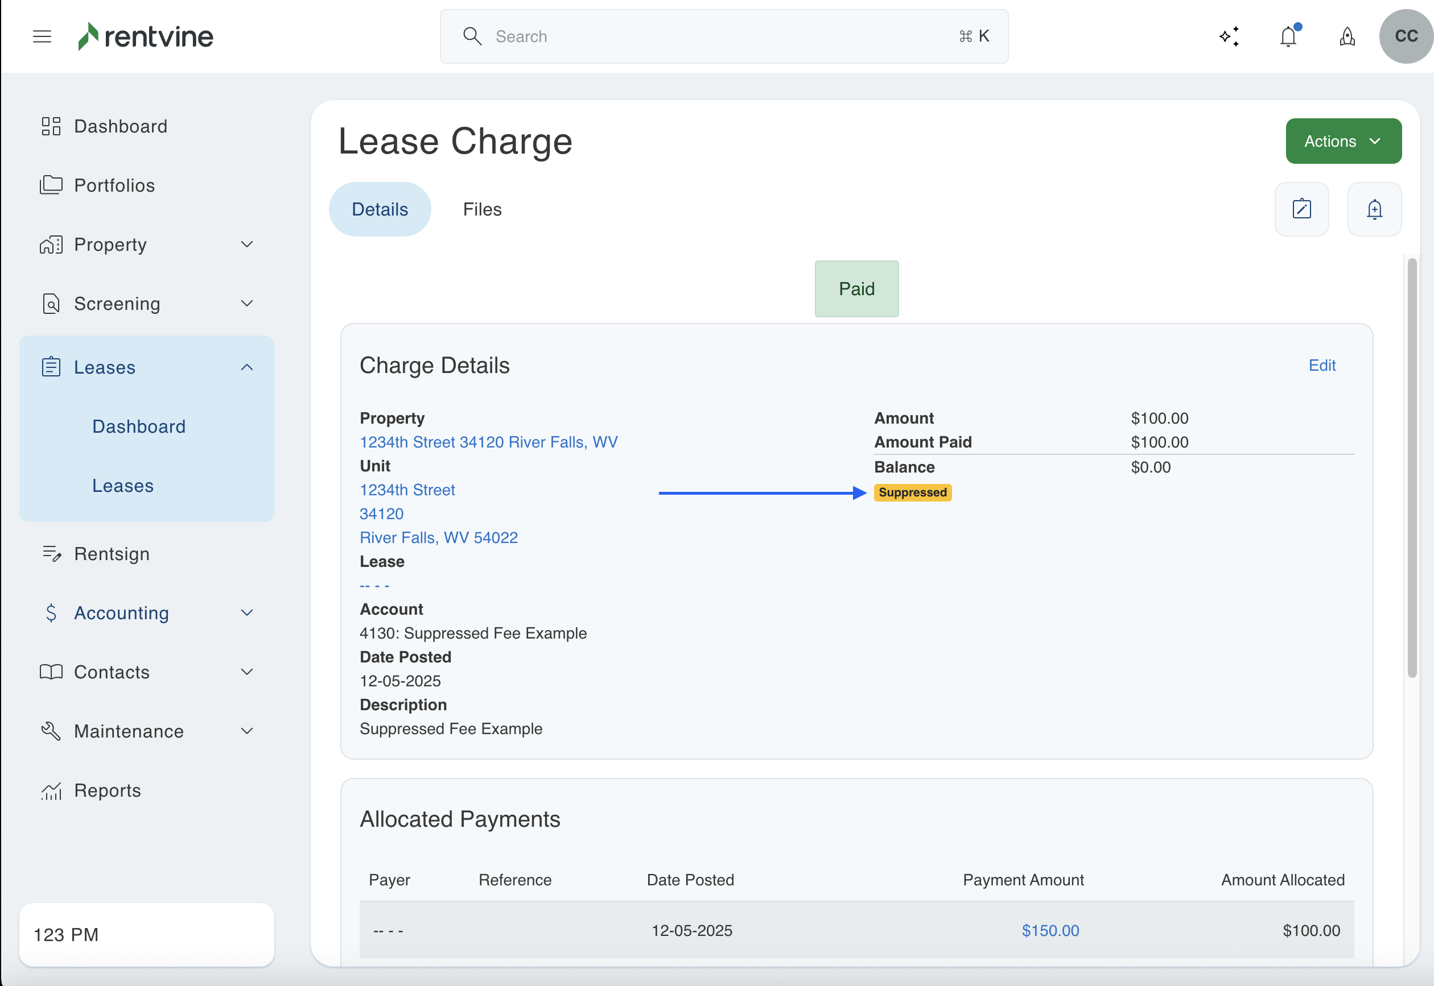Click the AI sparkle icon
Screen dimensions: 1434x986
tap(1229, 36)
